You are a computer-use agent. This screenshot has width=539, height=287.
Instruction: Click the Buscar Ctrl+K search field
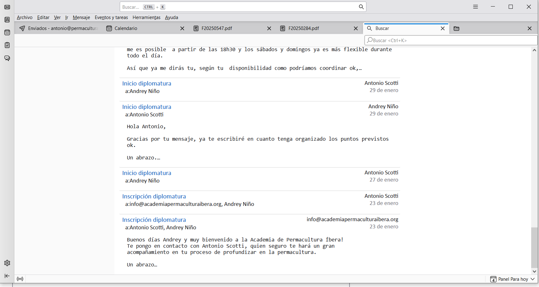point(450,40)
